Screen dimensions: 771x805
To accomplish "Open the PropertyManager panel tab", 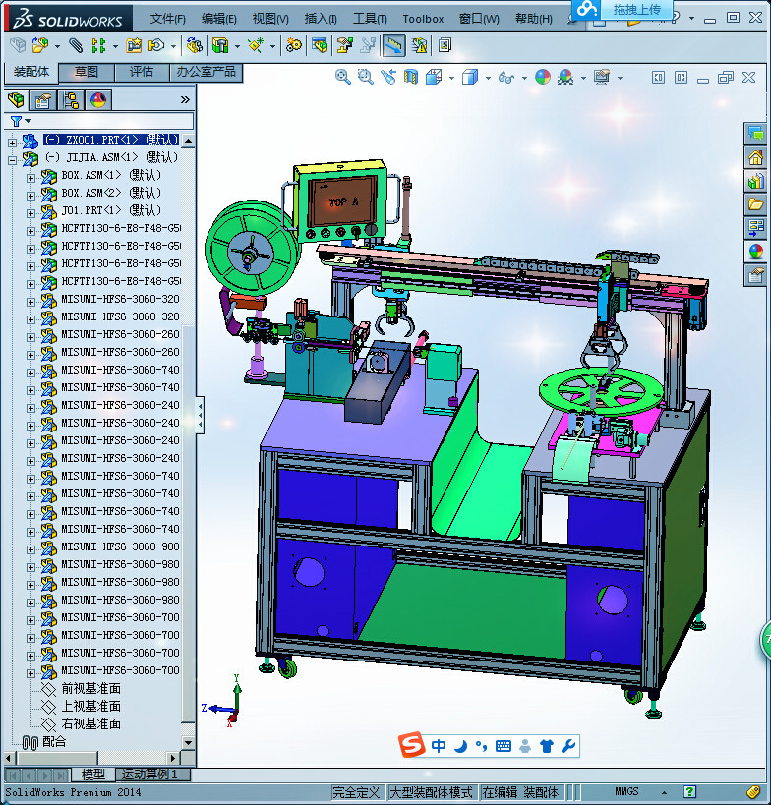I will click(x=43, y=100).
